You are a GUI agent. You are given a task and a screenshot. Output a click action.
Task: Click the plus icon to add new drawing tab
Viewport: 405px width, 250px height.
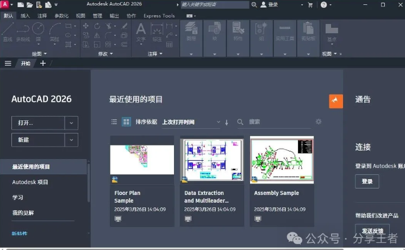coord(43,63)
